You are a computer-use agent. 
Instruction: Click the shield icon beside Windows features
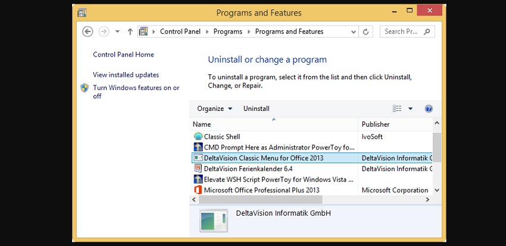pos(85,88)
